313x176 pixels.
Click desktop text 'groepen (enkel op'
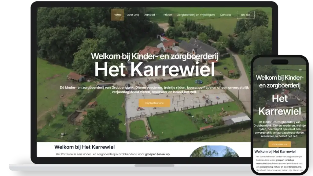pyautogui.click(x=157, y=154)
